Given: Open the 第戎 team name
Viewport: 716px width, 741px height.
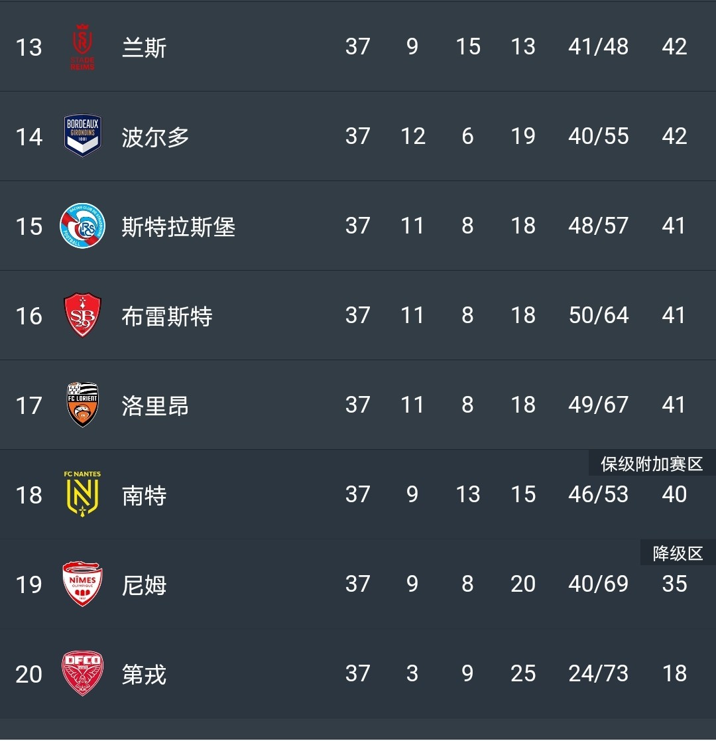Looking at the screenshot, I should (x=144, y=675).
